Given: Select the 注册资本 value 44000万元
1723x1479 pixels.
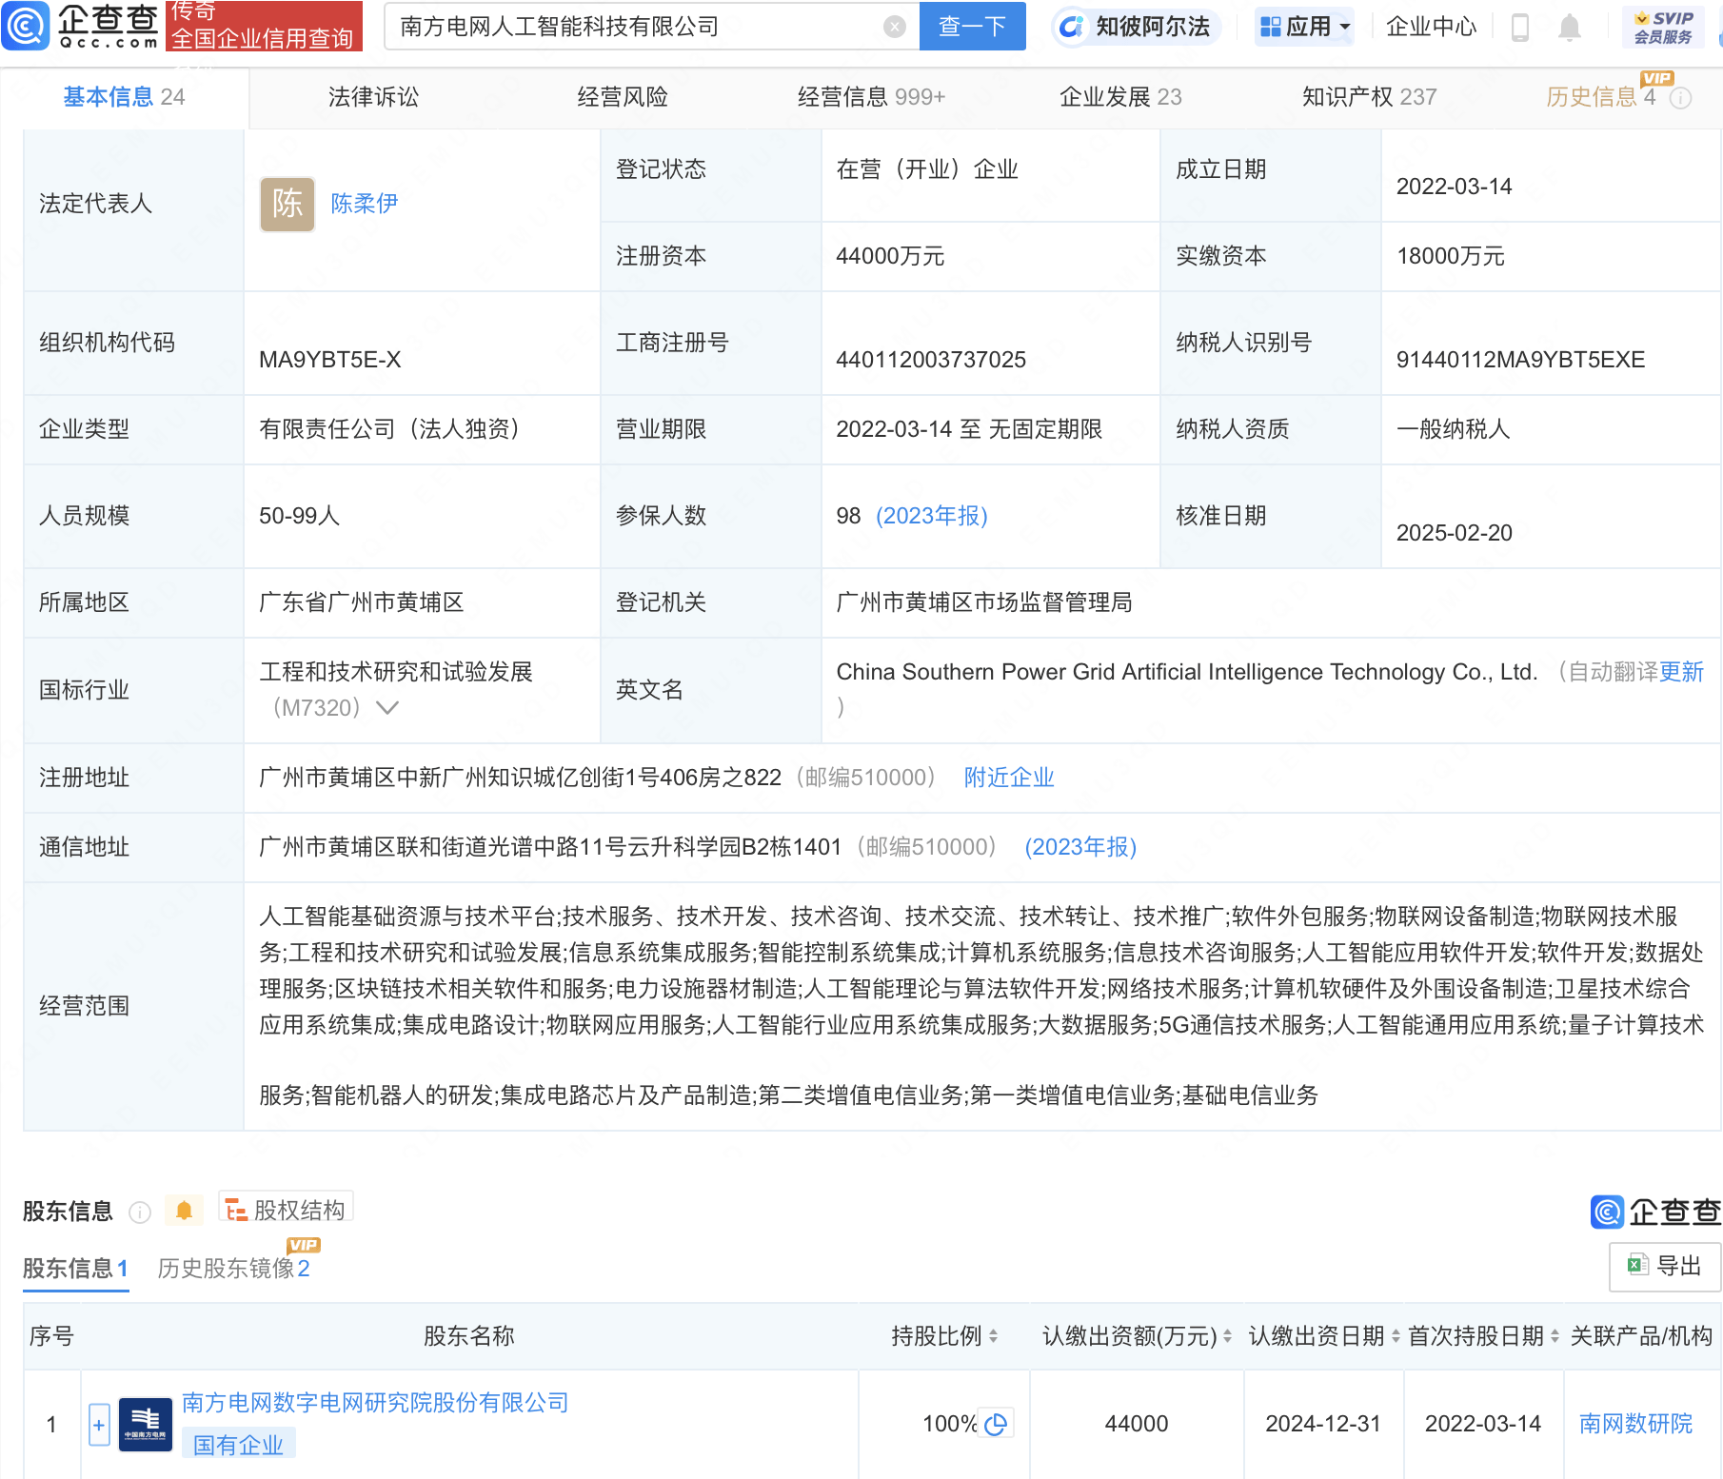Looking at the screenshot, I should pos(889,256).
